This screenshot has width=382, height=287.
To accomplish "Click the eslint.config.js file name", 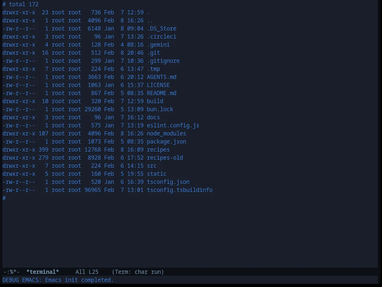I will point(173,125).
